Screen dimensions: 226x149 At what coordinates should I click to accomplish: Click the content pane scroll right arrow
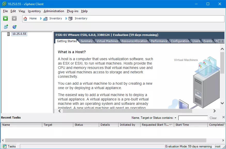(214, 111)
